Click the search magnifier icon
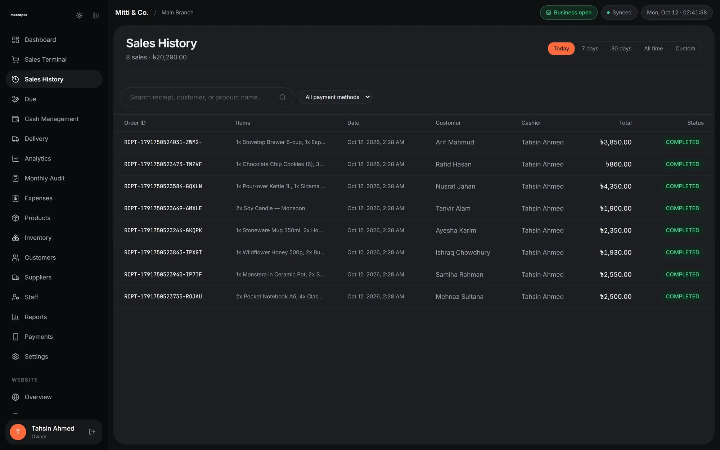720x450 pixels. pos(283,97)
